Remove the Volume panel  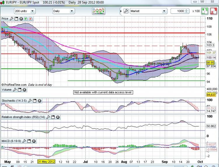[x=24, y=90]
